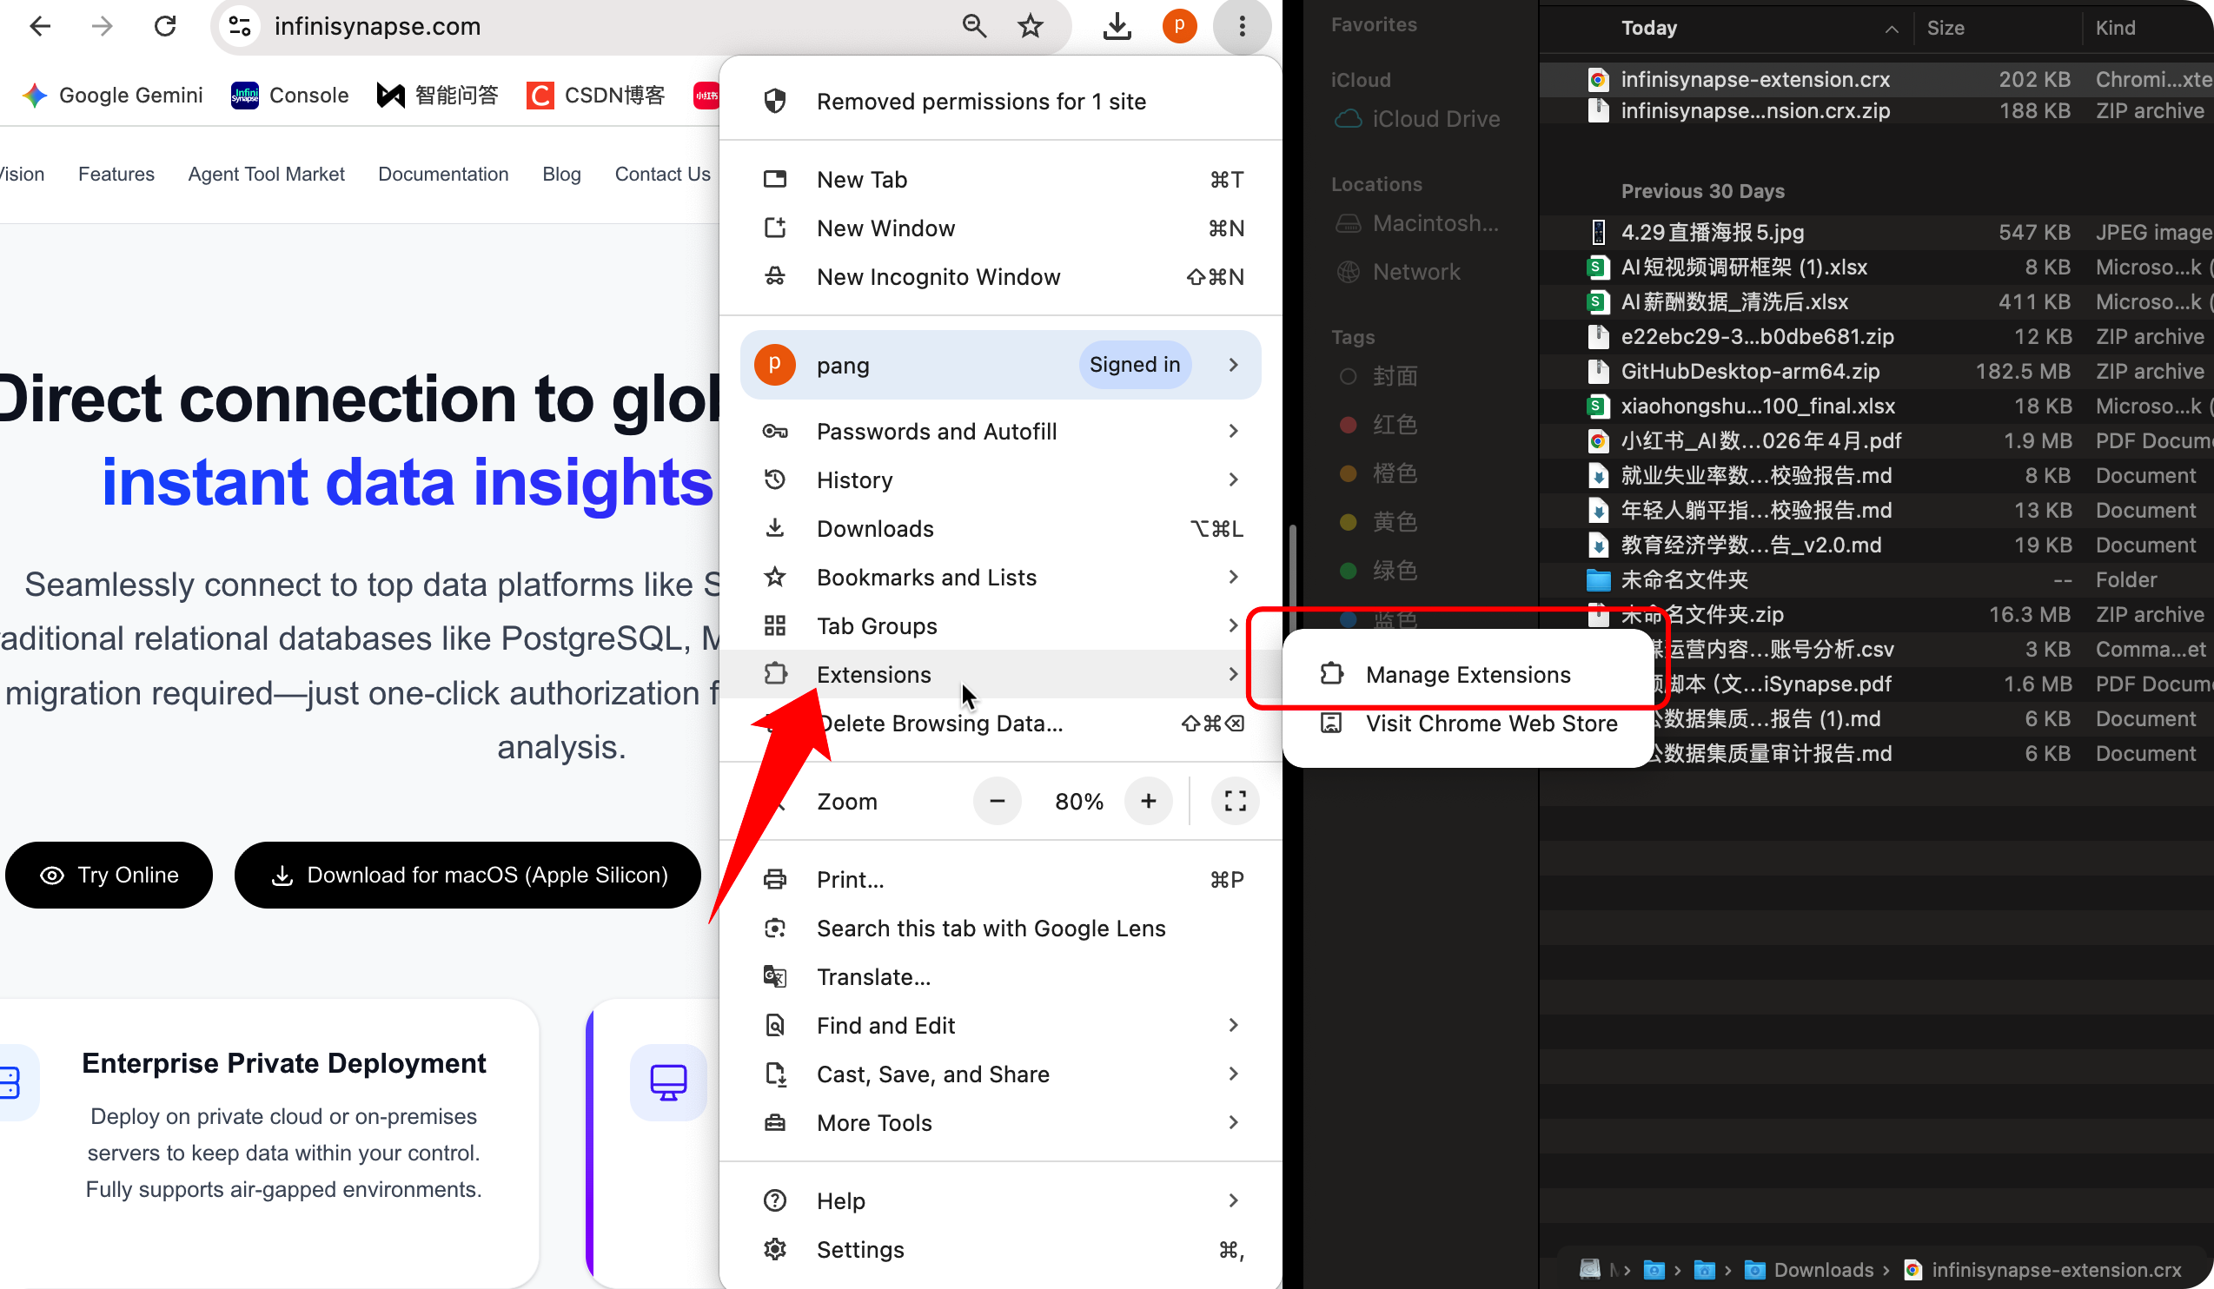2214x1289 pixels.
Task: Open the Chrome downloads tray icon
Action: tap(1117, 26)
